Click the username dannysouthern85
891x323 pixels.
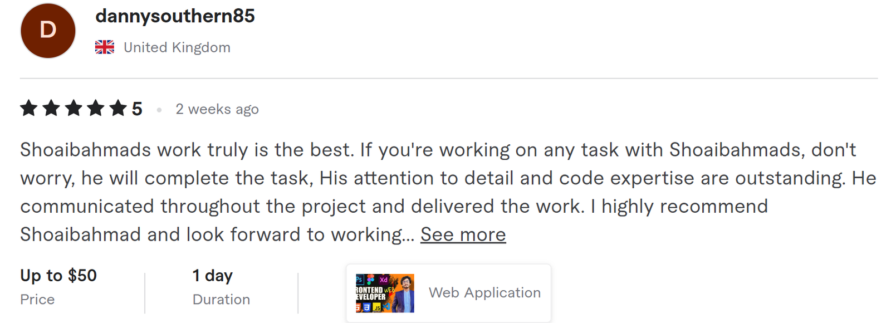pyautogui.click(x=174, y=16)
